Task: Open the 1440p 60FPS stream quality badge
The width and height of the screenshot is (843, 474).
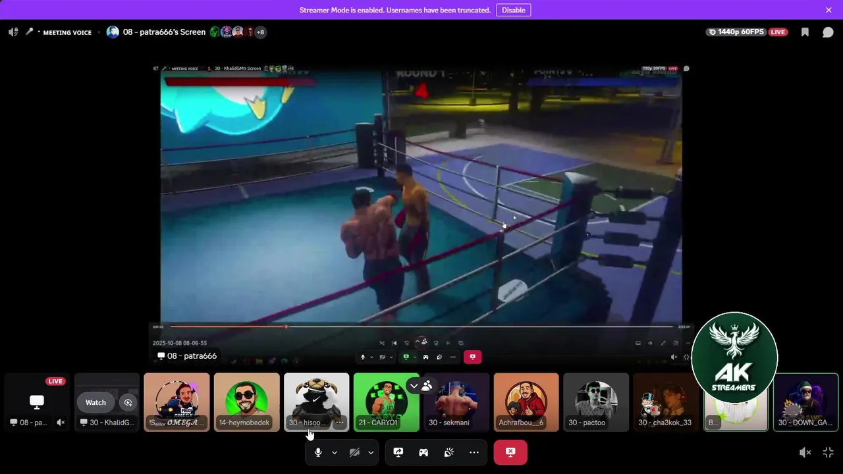Action: (x=736, y=32)
